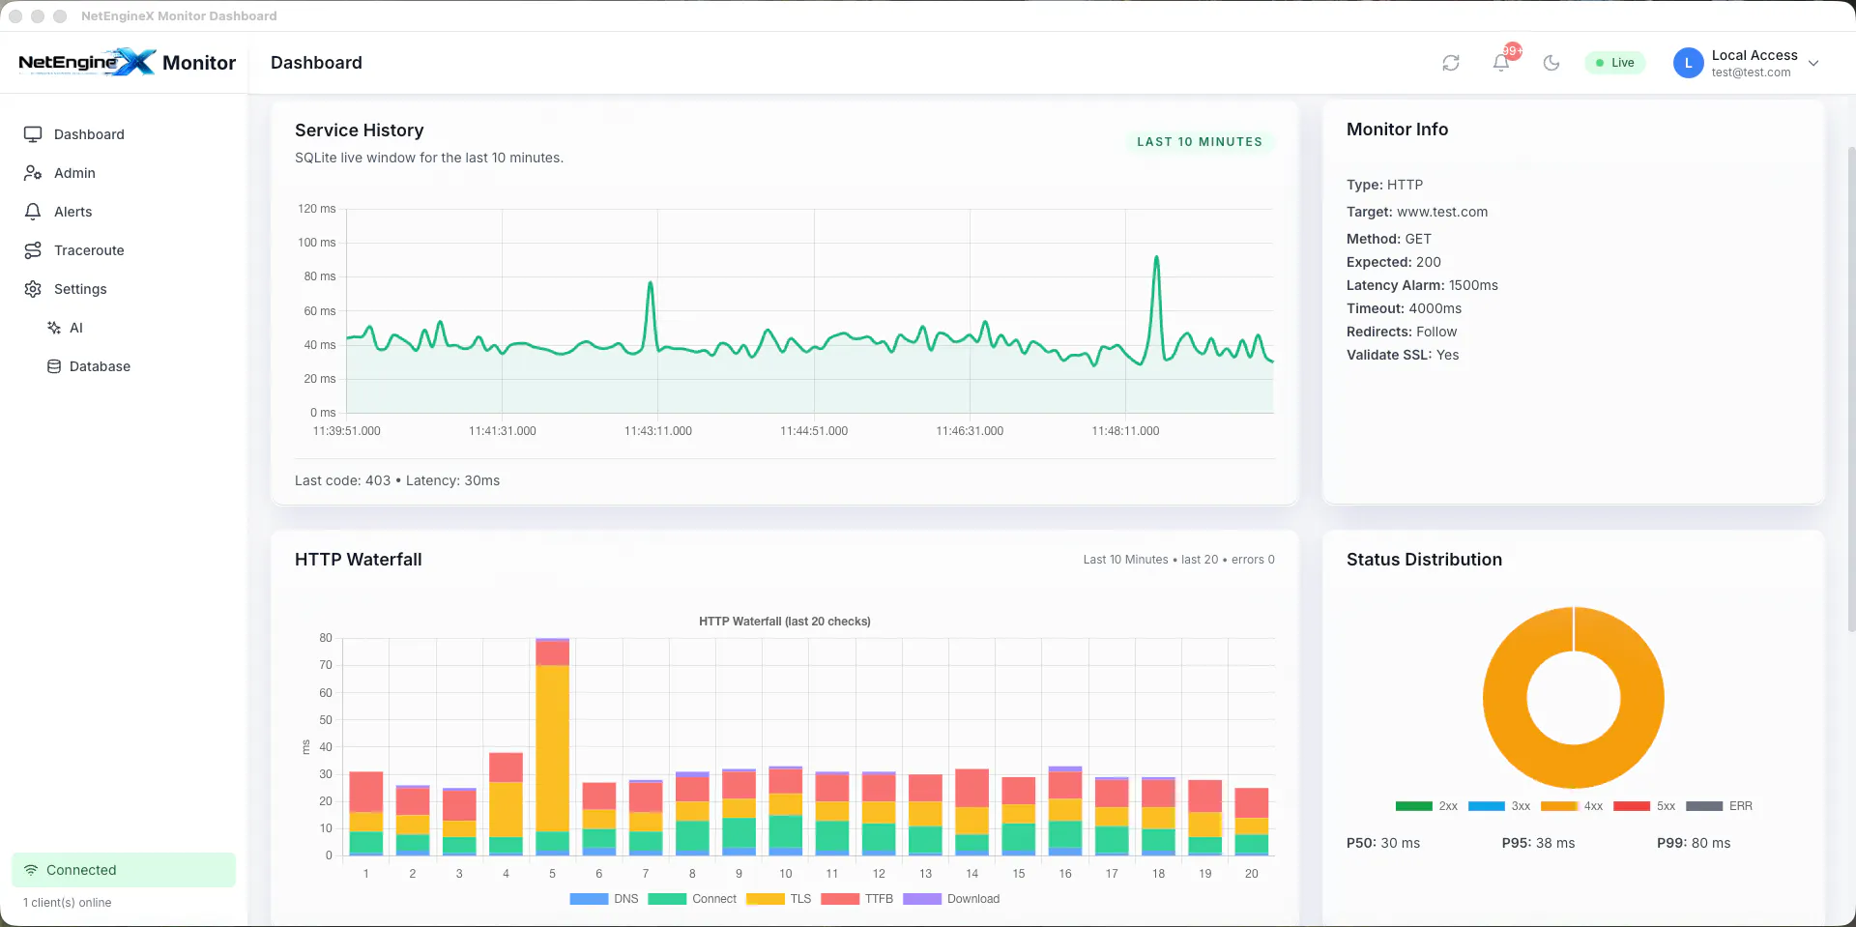The width and height of the screenshot is (1856, 927).
Task: Click the NetEngineX Monitor logo
Action: pos(128,63)
